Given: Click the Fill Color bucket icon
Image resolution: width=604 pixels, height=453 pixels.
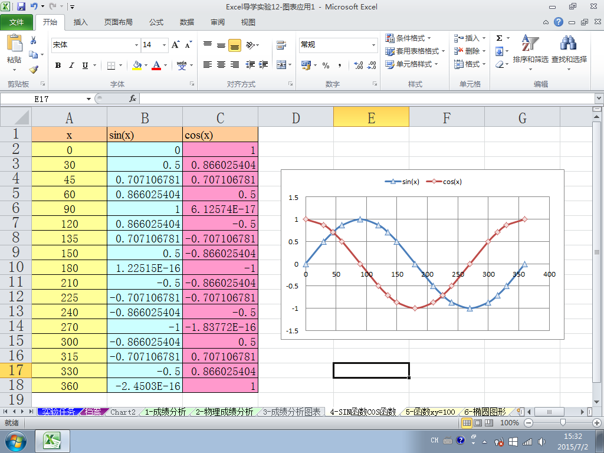Looking at the screenshot, I should tap(137, 65).
